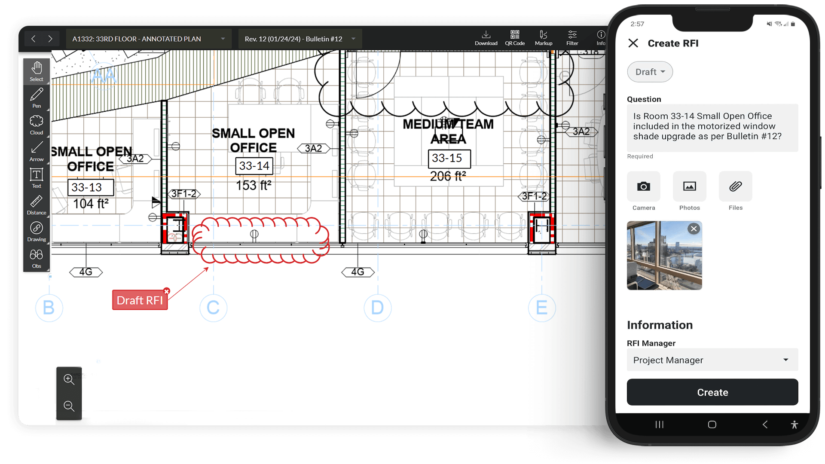
Task: Click the Create RFI button
Action: pos(713,392)
